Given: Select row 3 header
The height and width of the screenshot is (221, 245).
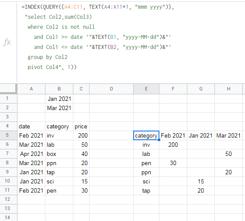Looking at the screenshot, I should (x=7, y=117).
